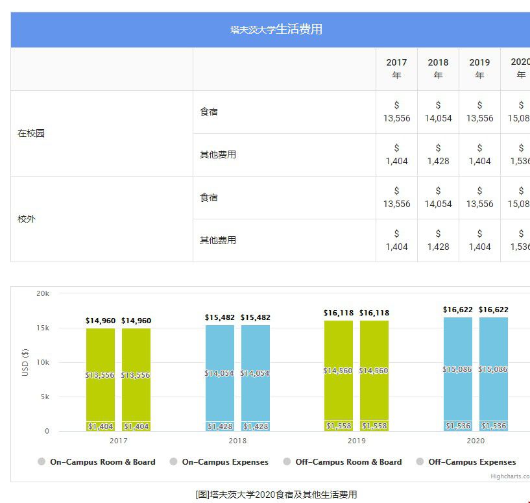Image resolution: width=530 pixels, height=503 pixels.
Task: Click the USD ($) y-axis title
Action: coord(25,362)
